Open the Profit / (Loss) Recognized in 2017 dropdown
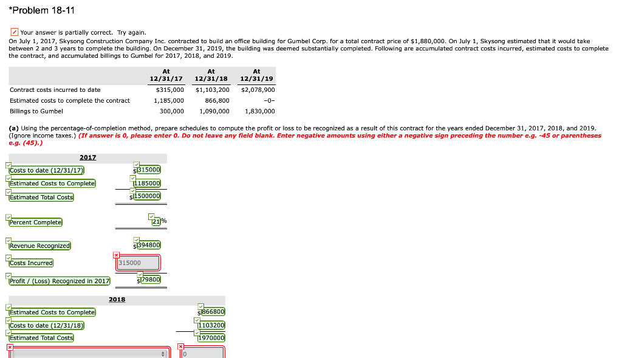 click(60, 281)
